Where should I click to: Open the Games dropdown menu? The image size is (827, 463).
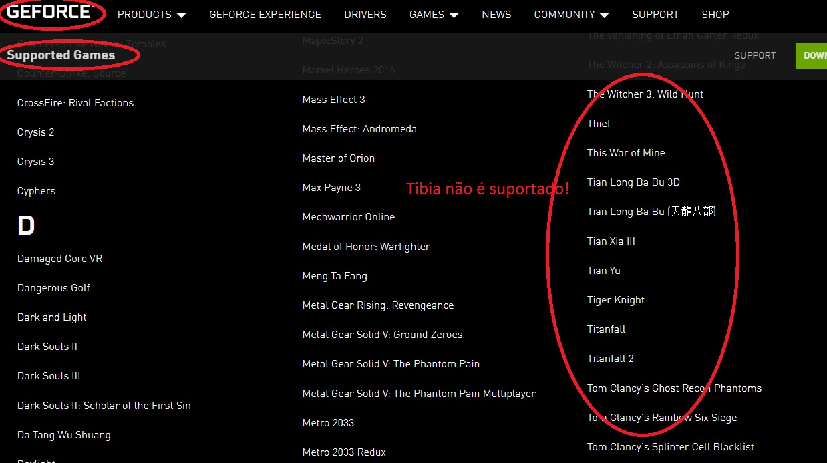(434, 15)
